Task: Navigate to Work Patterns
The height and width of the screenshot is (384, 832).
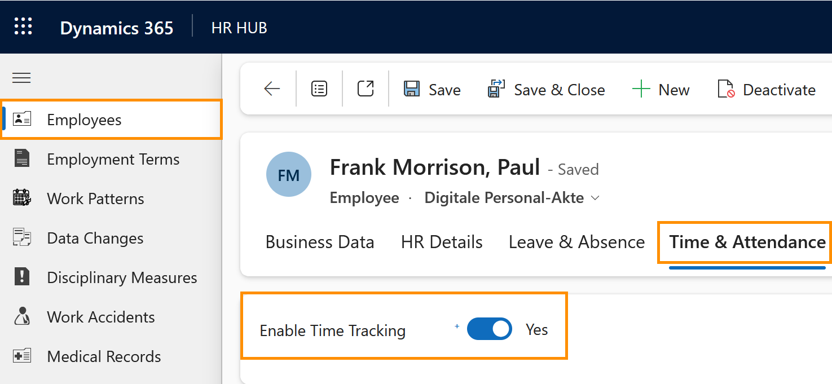Action: [x=95, y=198]
